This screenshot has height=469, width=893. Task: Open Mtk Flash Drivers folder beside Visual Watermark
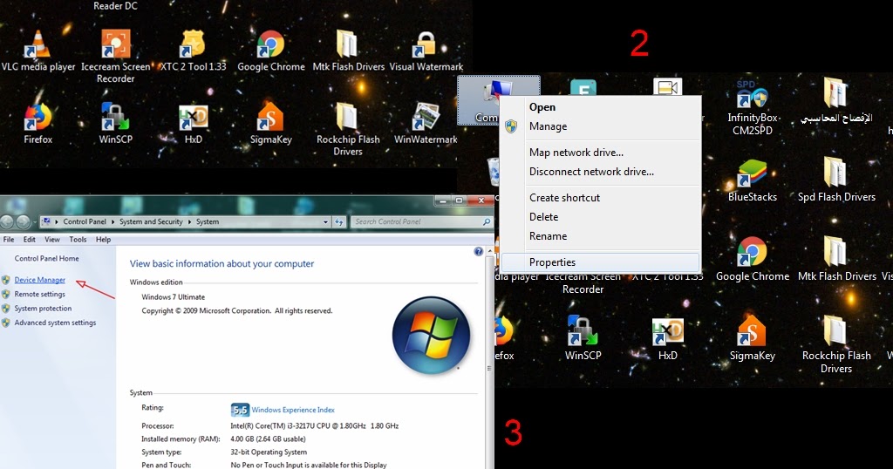click(347, 44)
